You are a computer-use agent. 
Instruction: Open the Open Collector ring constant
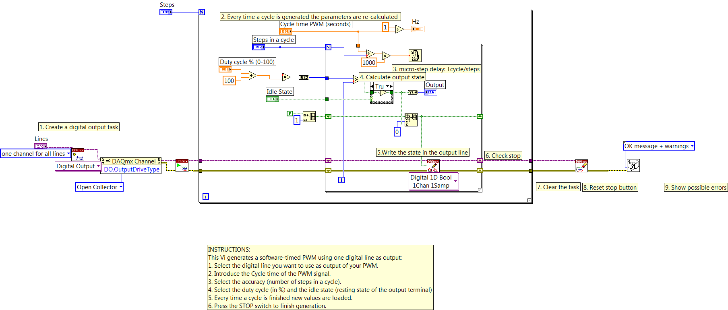(121, 187)
